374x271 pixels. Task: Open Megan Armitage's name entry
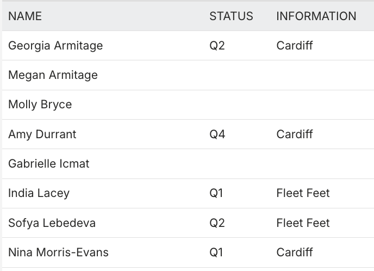coord(53,75)
